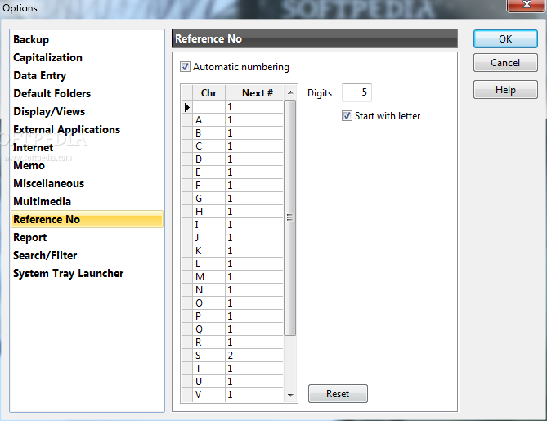Click the vertical scrollbar thumb of the grid
Image resolution: width=547 pixels, height=421 pixels.
click(290, 218)
